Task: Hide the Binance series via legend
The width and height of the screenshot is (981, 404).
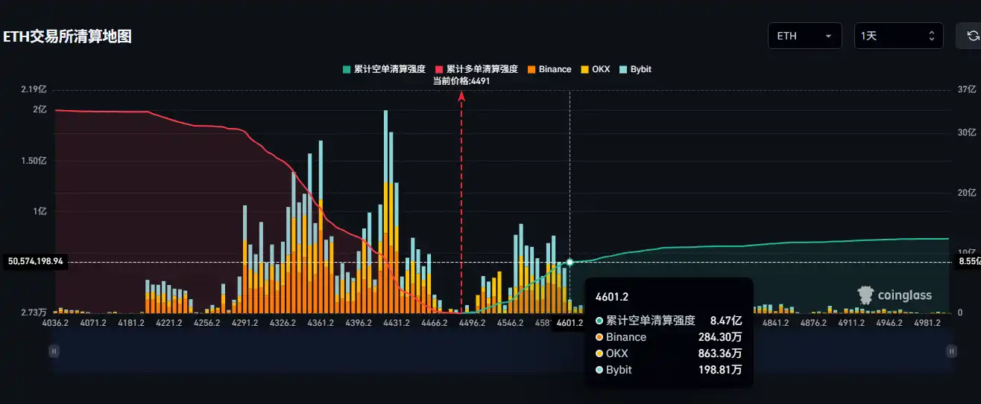Action: [555, 69]
